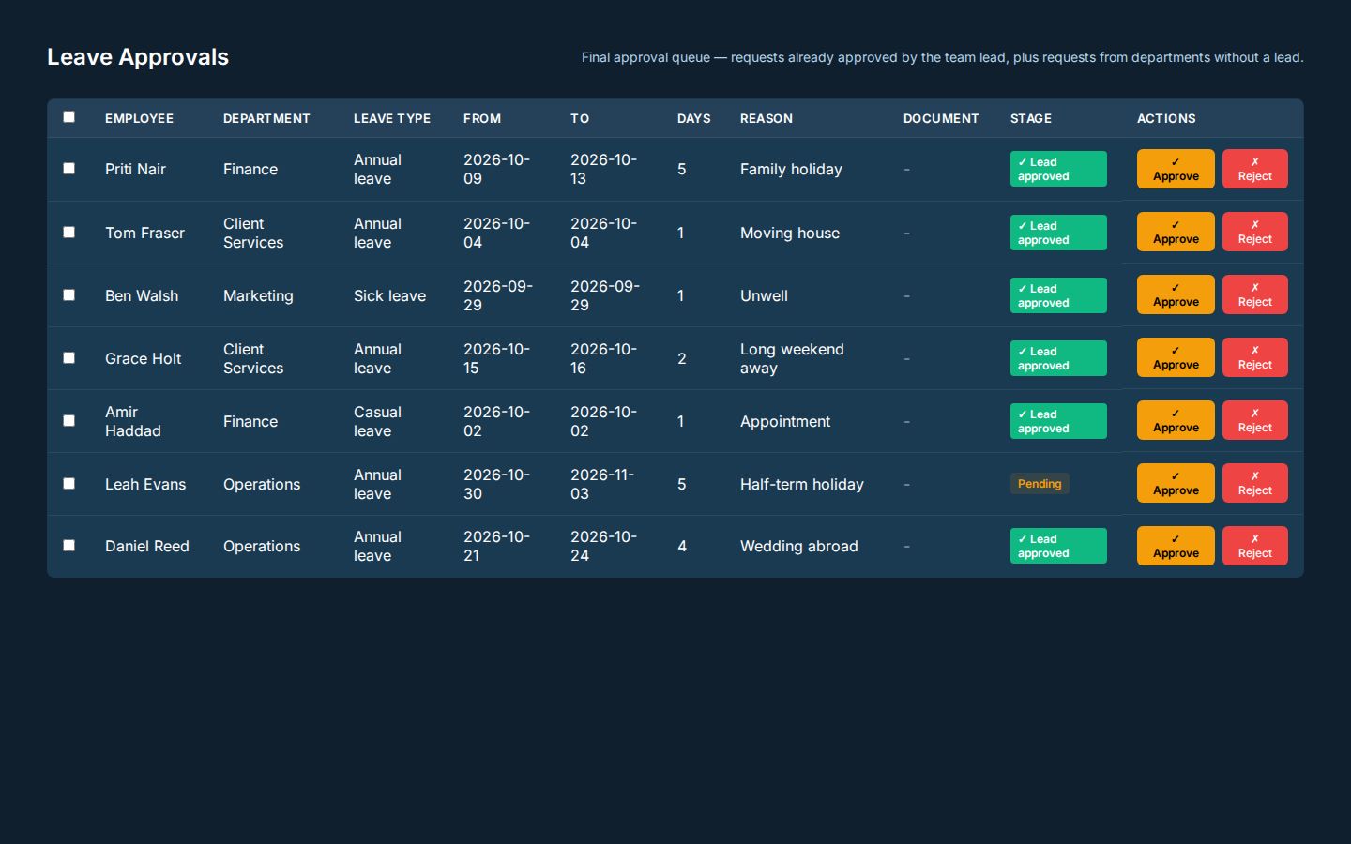The width and height of the screenshot is (1351, 844).
Task: Approve Amir Haddad's casual leave
Action: click(1176, 420)
